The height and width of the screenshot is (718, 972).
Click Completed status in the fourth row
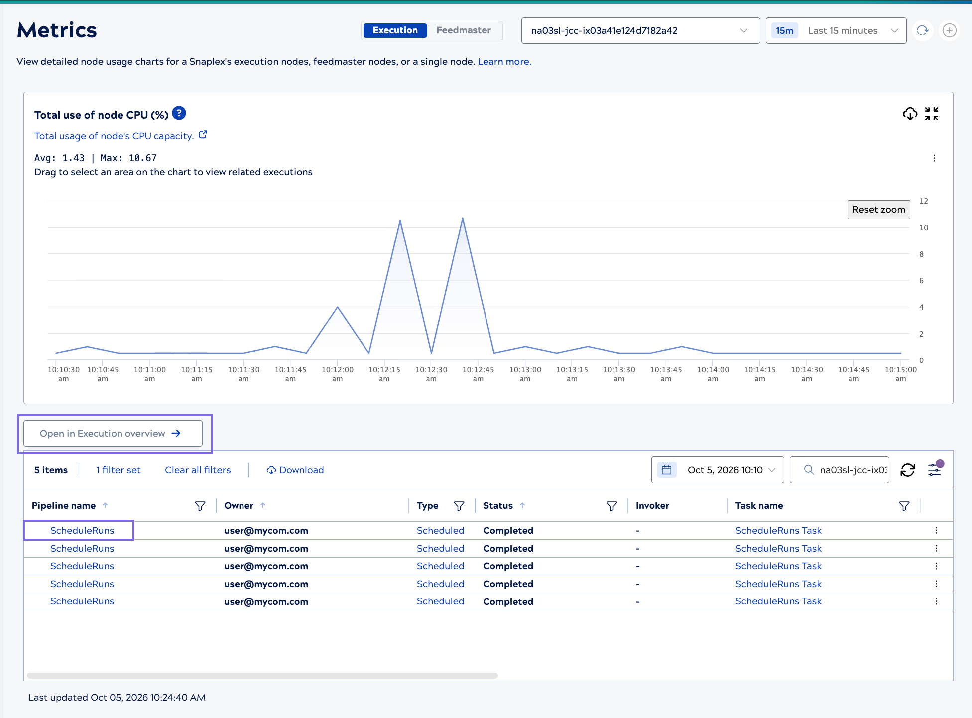click(508, 584)
